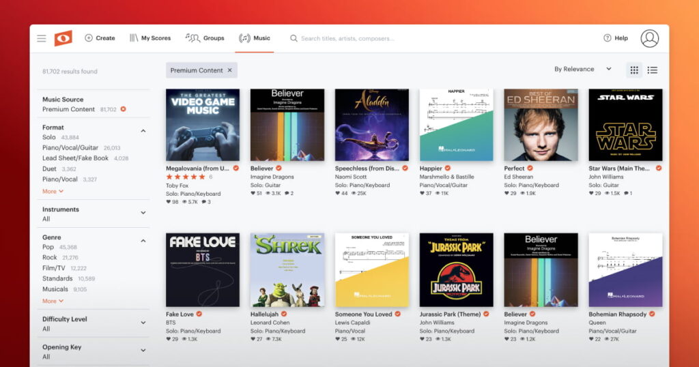699x367 pixels.
Task: Collapse the Format filter section
Action: click(143, 131)
